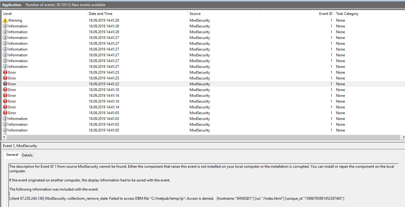Click the Error label in the 14:41:14 row
405x207 pixels.
click(12, 107)
